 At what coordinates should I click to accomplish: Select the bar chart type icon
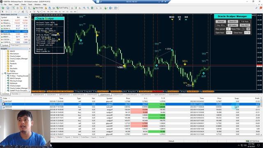click(72, 8)
